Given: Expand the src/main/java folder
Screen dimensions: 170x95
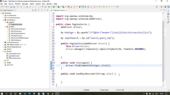Looking at the screenshot, I should point(3,15).
